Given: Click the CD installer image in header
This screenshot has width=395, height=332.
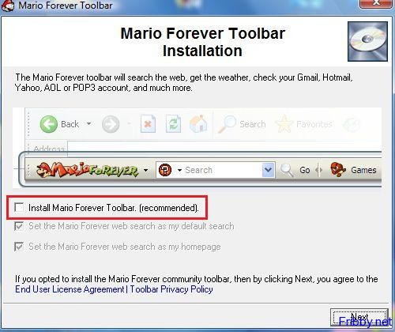Looking at the screenshot, I should coord(367,42).
